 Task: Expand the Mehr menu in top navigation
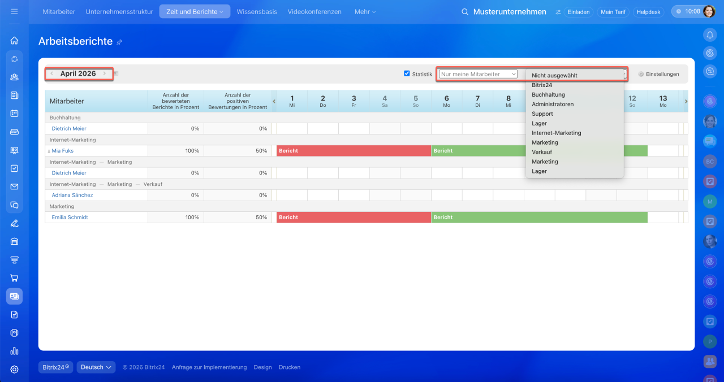pos(365,12)
